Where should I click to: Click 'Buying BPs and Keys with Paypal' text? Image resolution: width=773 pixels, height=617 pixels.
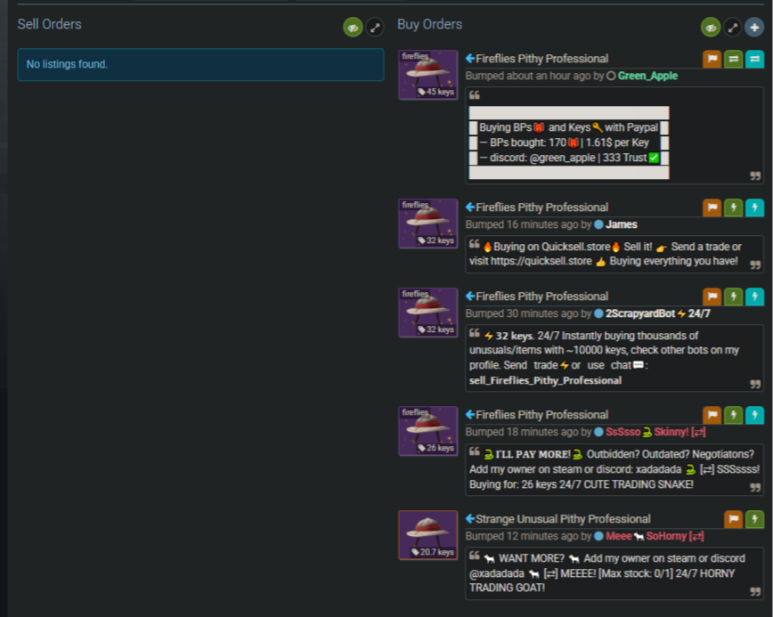coord(568,127)
